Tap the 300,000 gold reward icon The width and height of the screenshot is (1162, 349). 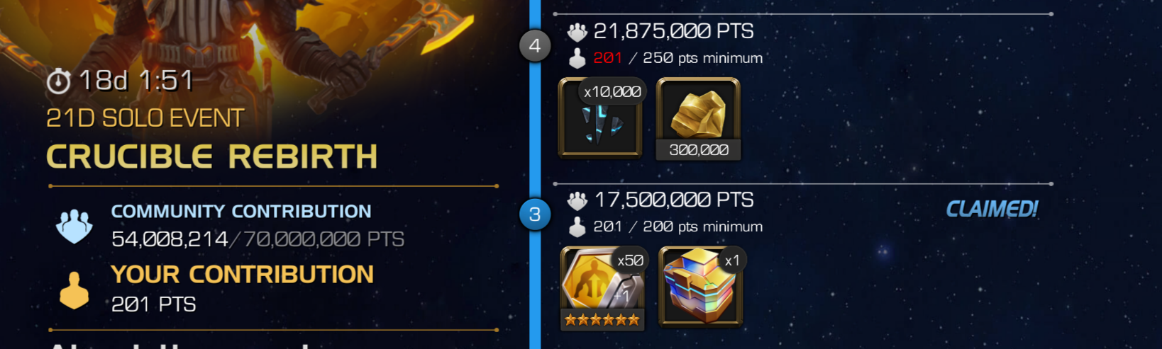698,118
